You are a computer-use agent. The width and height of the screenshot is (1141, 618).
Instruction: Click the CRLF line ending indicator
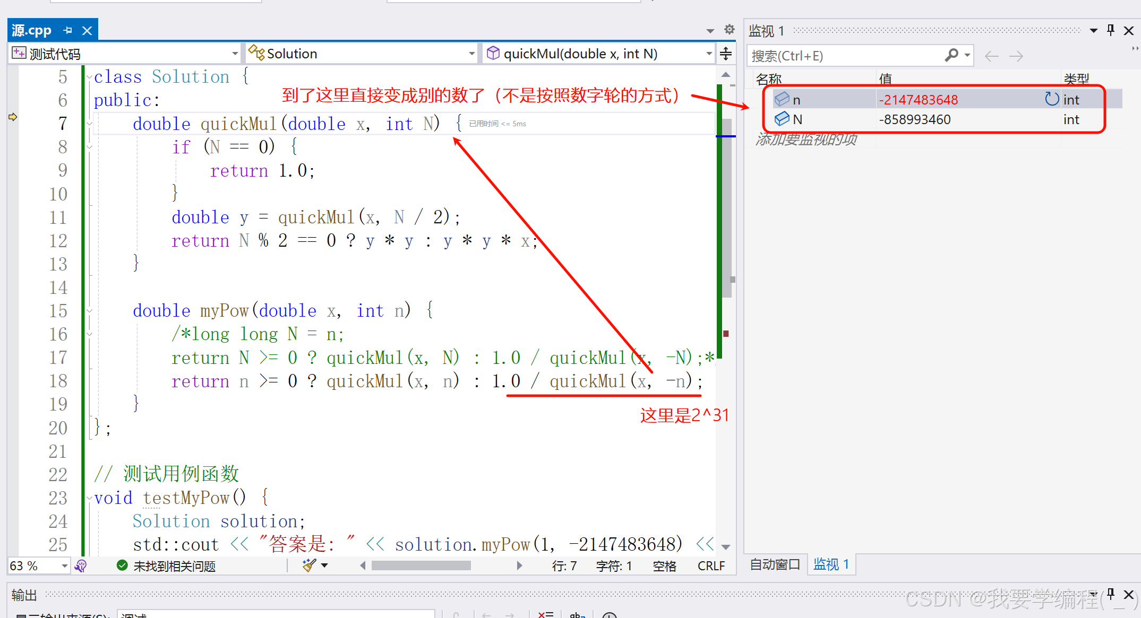(x=711, y=566)
